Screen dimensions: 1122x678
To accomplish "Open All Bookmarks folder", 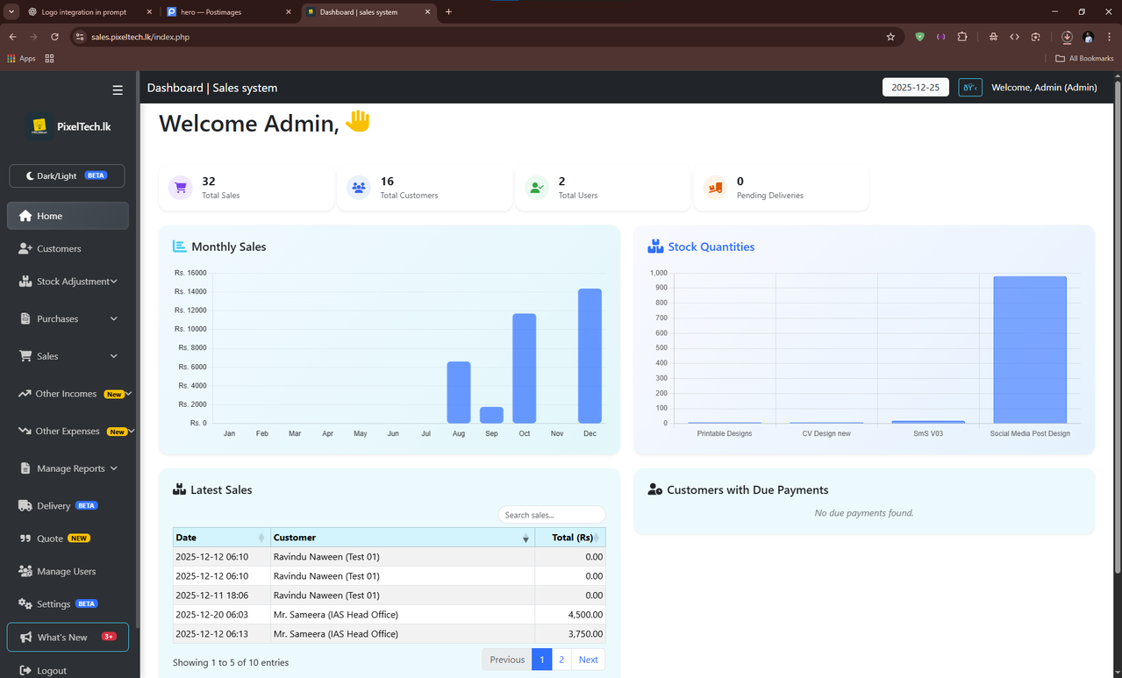I will (1084, 59).
